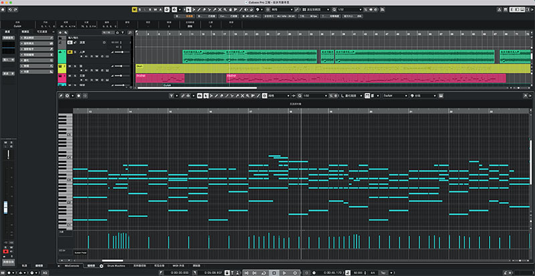Image resolution: width=535 pixels, height=276 pixels.
Task: Open key editor quantize length 1/32 dropdown
Action: (x=314, y=96)
